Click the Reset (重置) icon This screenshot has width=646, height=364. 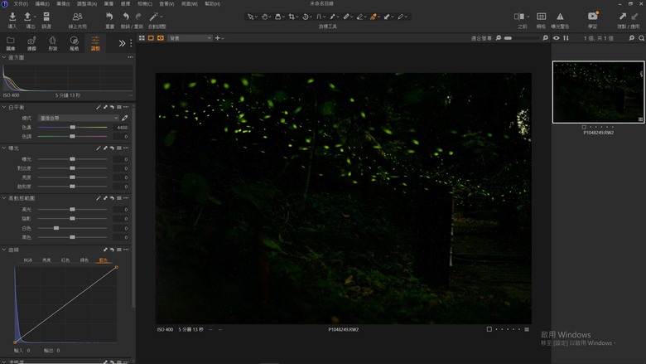coord(109,17)
